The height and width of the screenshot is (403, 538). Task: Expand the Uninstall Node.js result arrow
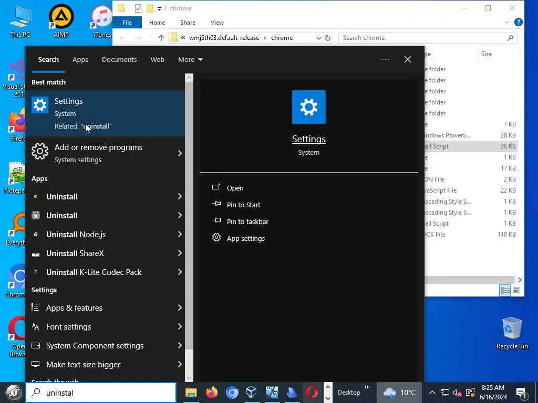[180, 234]
